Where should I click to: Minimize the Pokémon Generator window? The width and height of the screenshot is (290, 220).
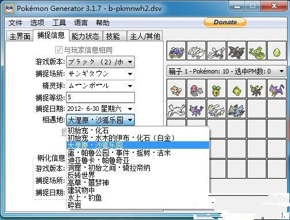click(237, 7)
